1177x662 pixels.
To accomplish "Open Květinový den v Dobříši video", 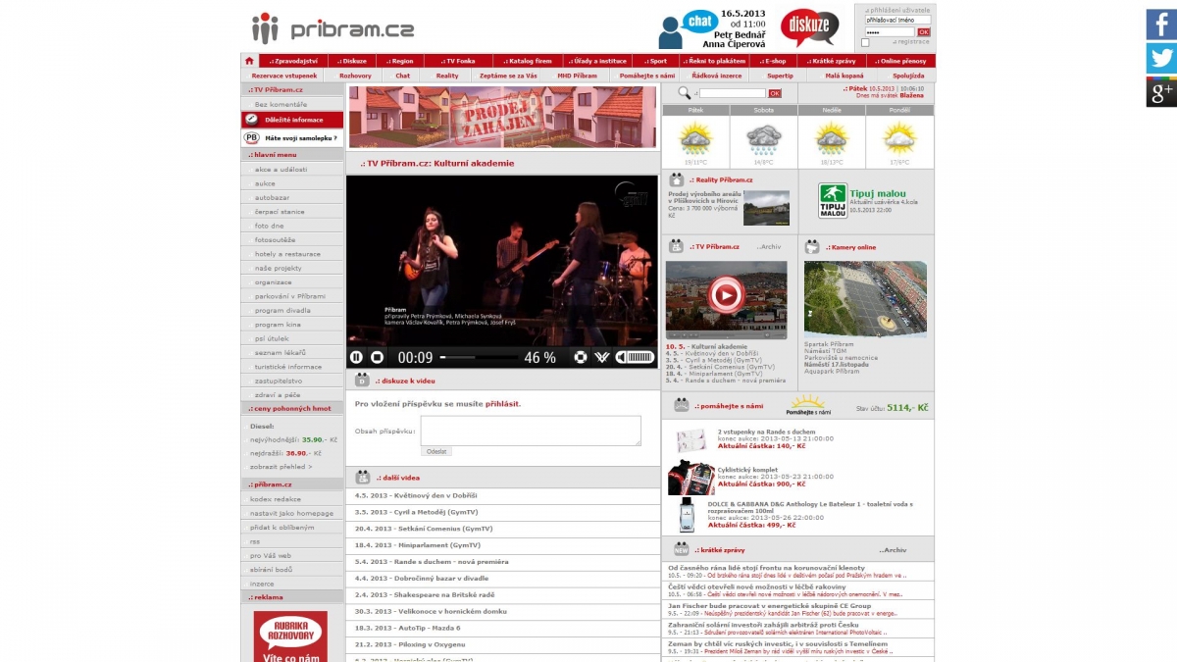I will [x=416, y=495].
